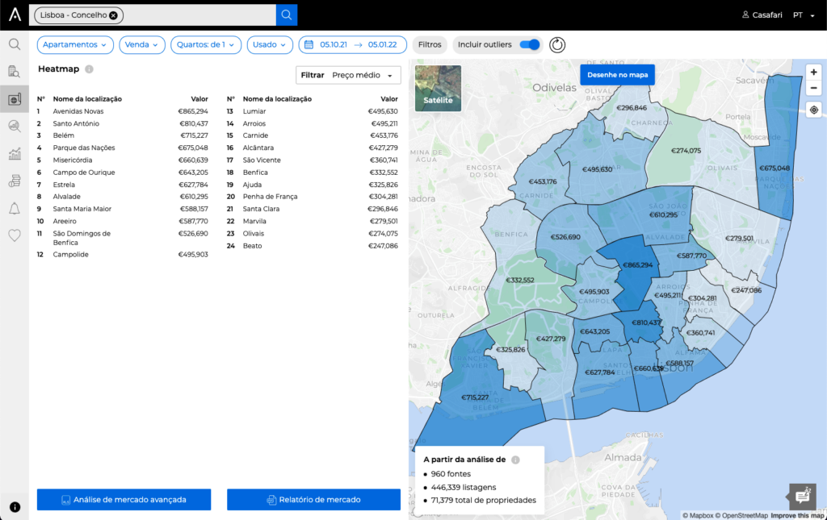Select Parque das Nações row
The height and width of the screenshot is (520, 827).
click(123, 148)
